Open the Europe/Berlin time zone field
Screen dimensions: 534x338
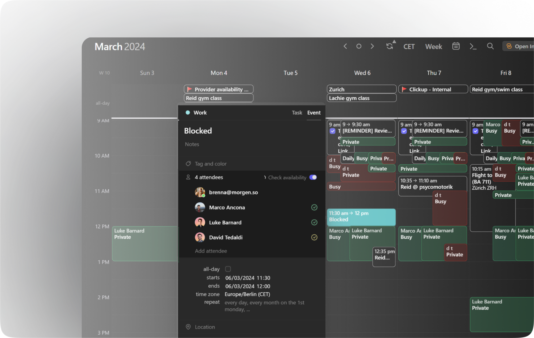coord(247,294)
